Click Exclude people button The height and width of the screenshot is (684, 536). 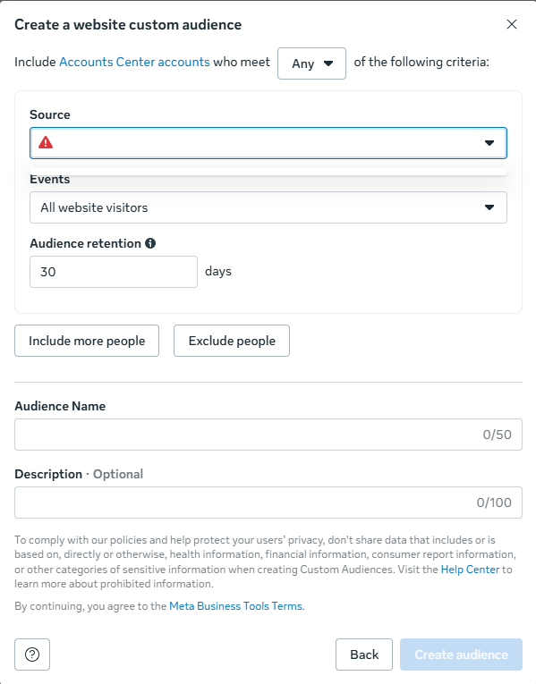[232, 341]
